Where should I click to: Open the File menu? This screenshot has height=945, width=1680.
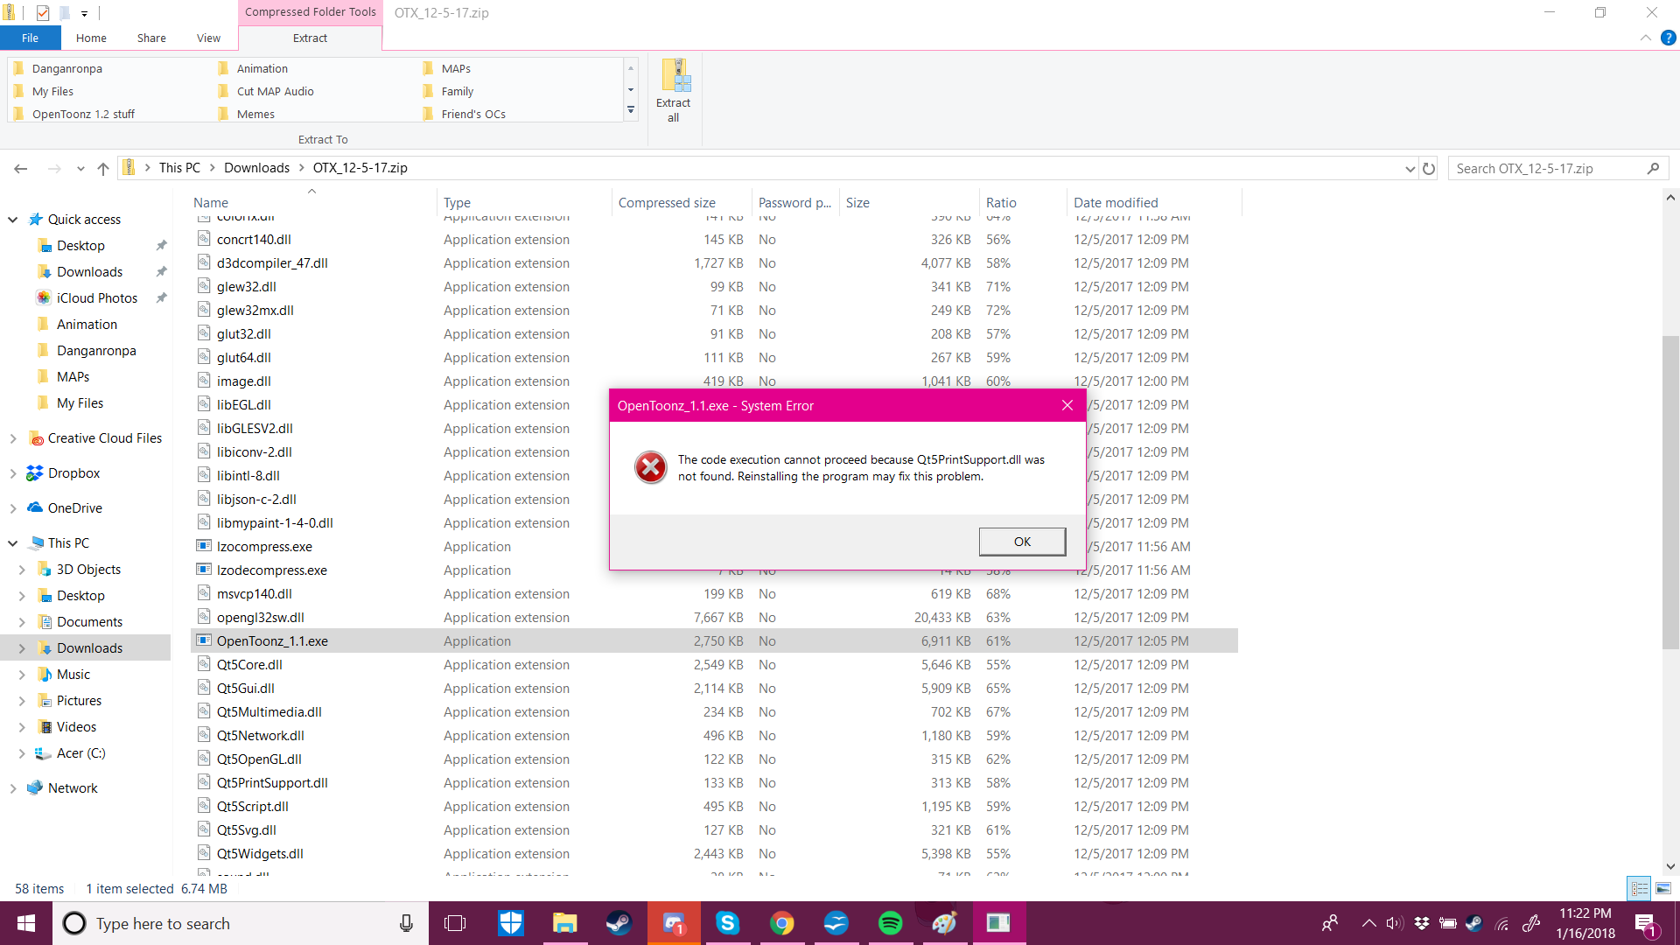pos(30,38)
